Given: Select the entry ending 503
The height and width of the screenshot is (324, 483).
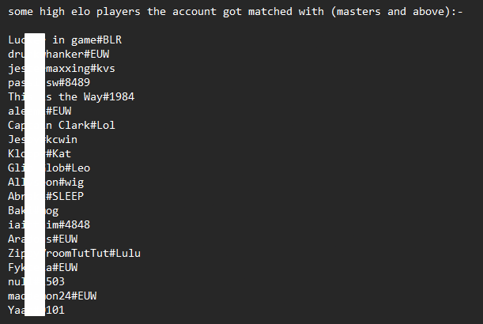Looking at the screenshot, I should (36, 281).
